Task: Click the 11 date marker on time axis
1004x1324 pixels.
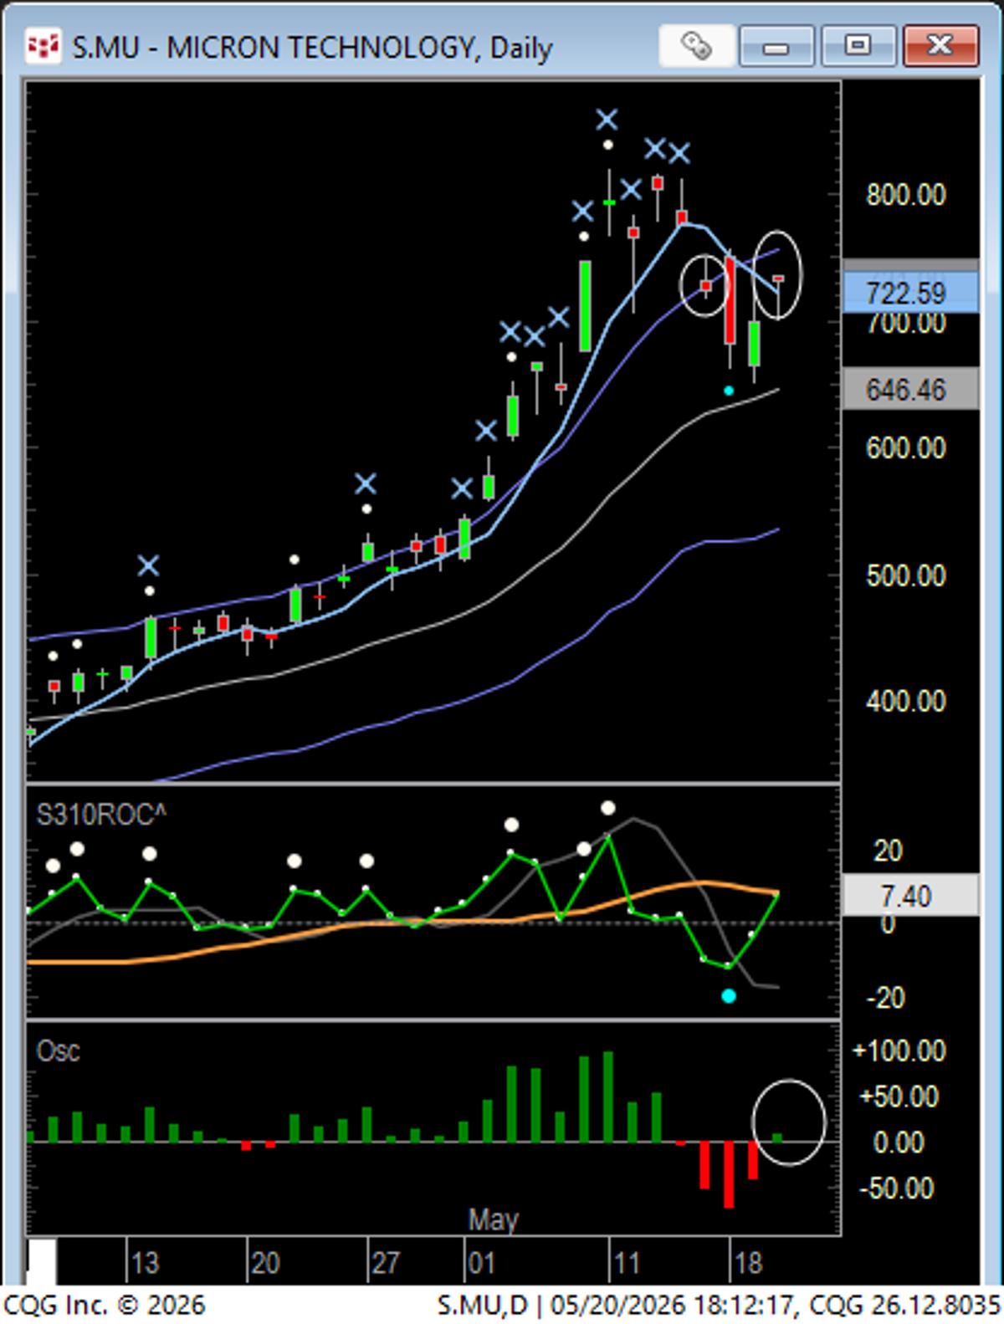Action: (x=626, y=1263)
